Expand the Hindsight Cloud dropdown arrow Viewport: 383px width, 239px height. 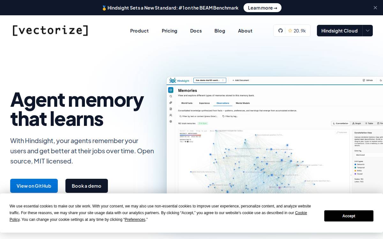[x=368, y=31]
